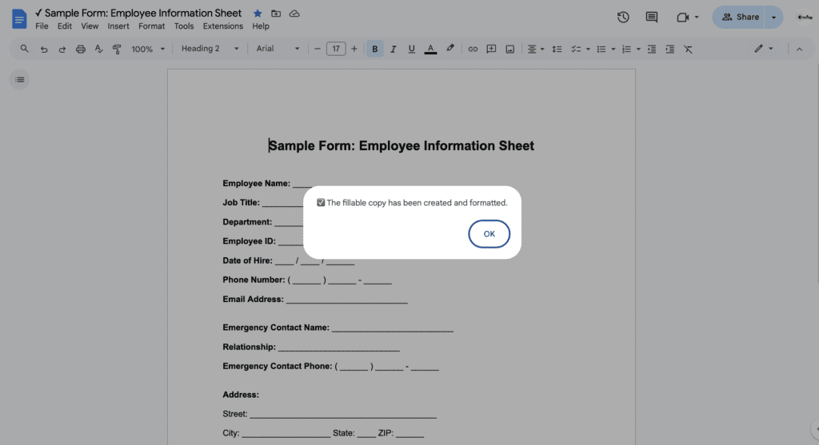
Task: Expand the checklist options arrow
Action: (x=588, y=49)
